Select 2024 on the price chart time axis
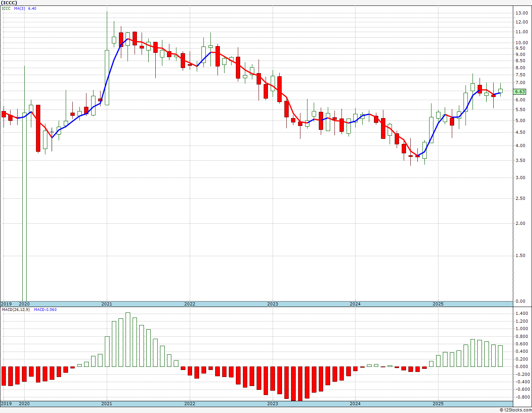This screenshot has height=413, width=532. coord(355,304)
